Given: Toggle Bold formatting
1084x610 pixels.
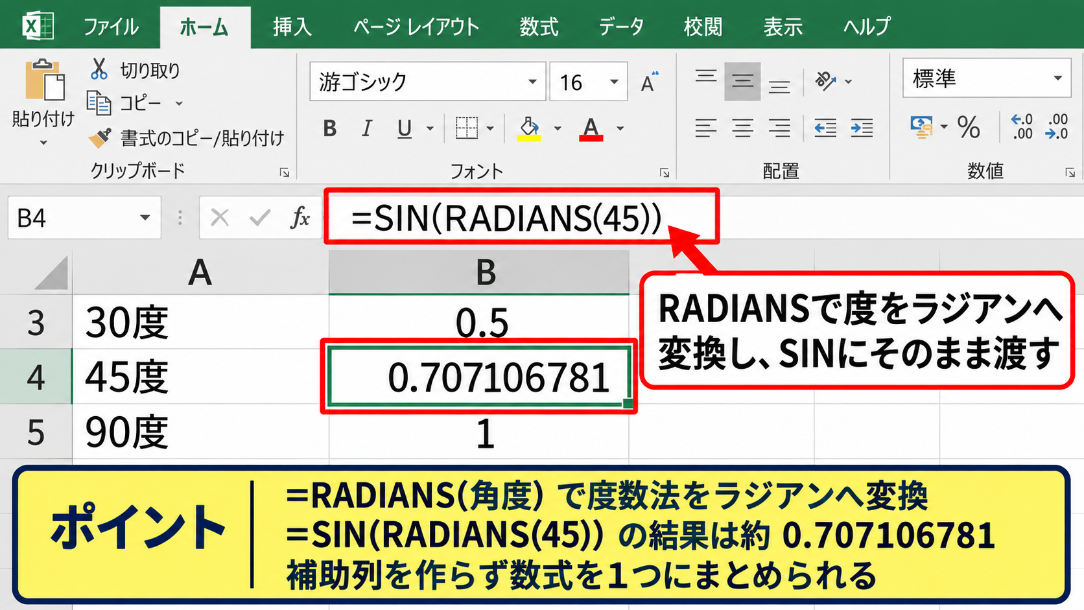Looking at the screenshot, I should point(329,128).
